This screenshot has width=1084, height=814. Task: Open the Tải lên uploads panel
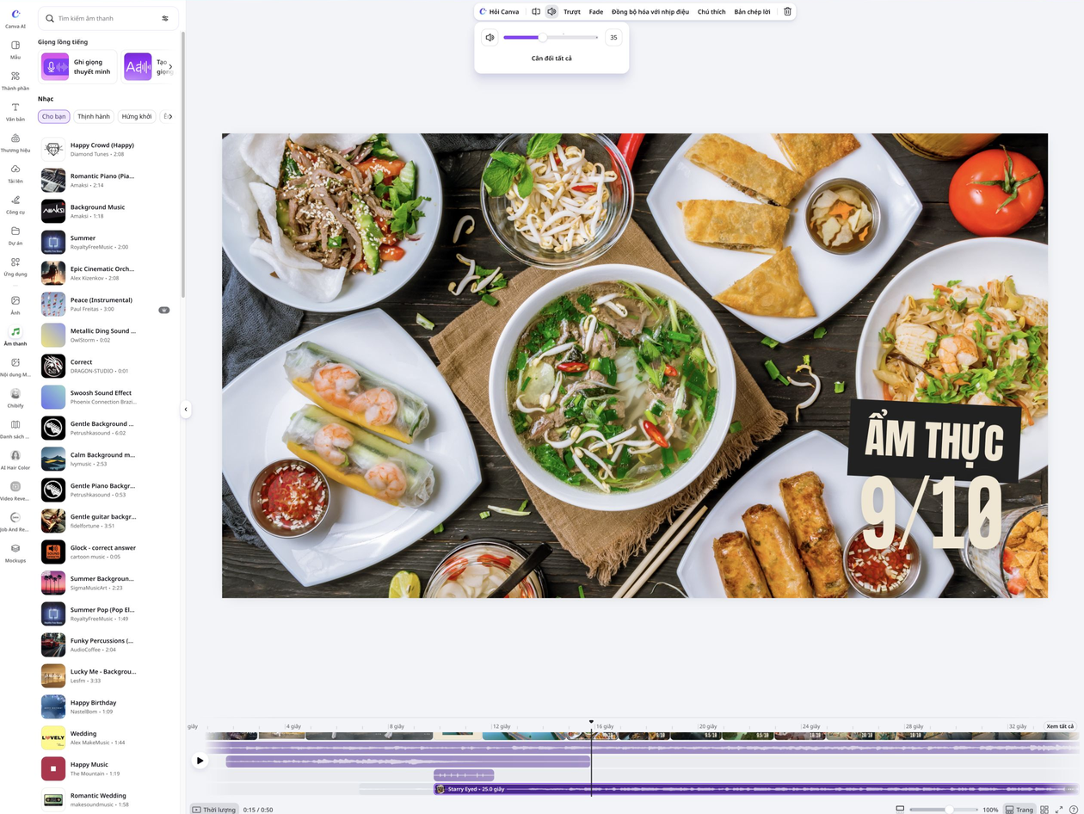(x=15, y=173)
